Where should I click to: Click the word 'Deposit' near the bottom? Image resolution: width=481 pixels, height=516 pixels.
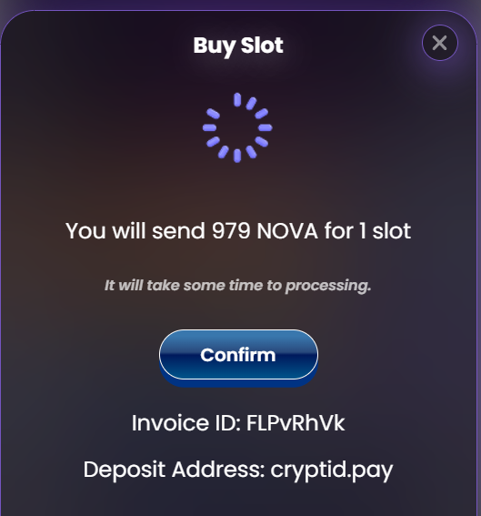[x=125, y=470]
